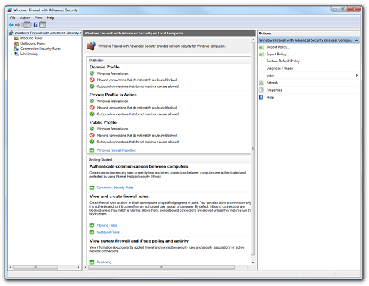Click Domain Profile firewall on shield icon
Image resolution: width=369 pixels, height=286 pixels.
point(92,74)
